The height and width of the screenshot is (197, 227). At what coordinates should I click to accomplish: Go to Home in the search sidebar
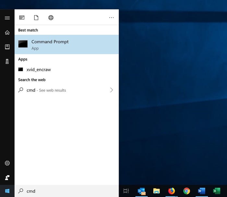tap(7, 32)
